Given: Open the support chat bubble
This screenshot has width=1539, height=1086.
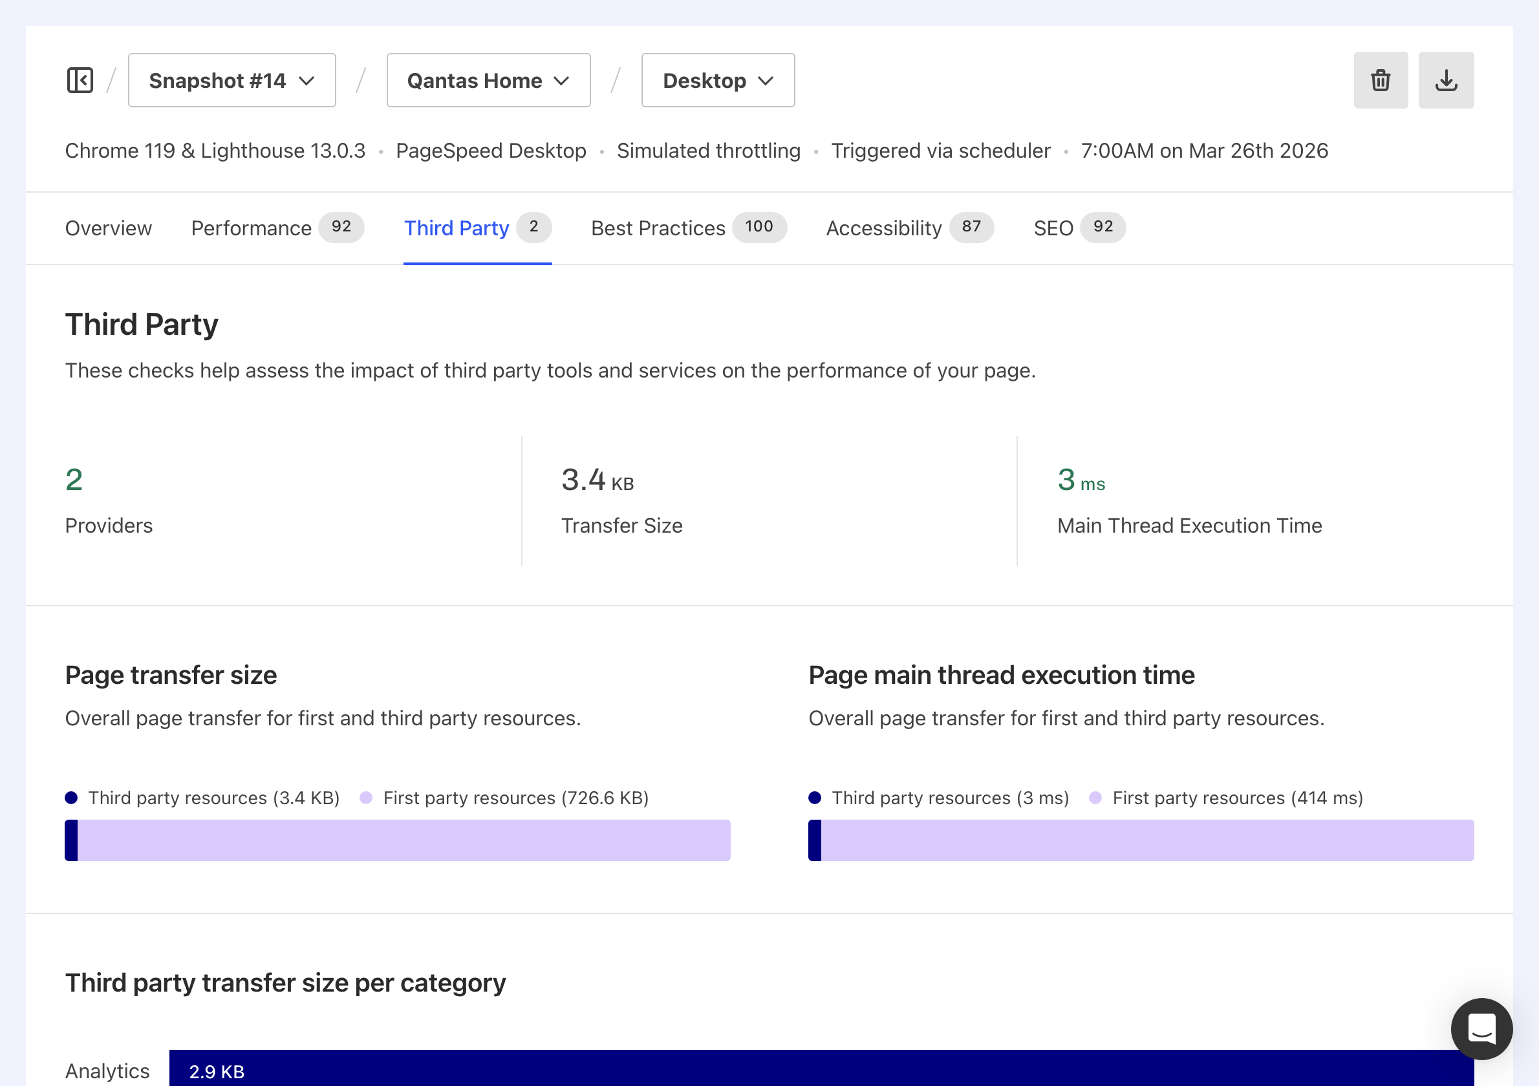Looking at the screenshot, I should 1482,1028.
